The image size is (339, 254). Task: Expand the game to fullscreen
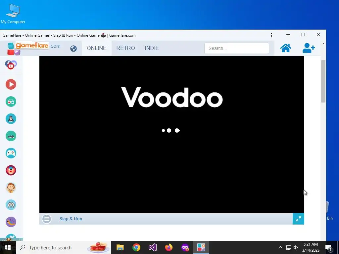[x=298, y=219]
